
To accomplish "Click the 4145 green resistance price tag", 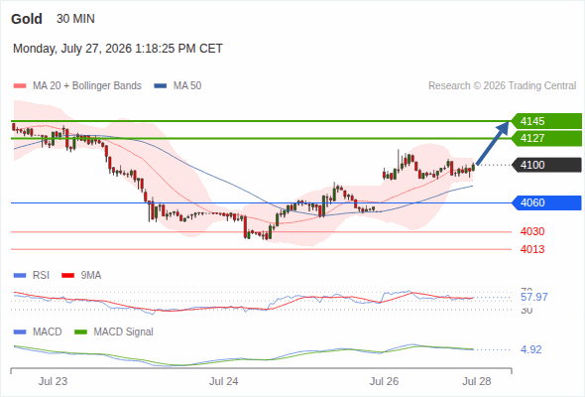I will tap(545, 121).
